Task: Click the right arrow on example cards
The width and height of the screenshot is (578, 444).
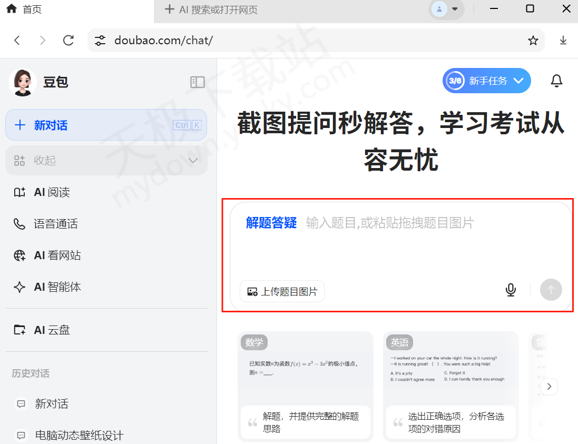Action: 548,386
